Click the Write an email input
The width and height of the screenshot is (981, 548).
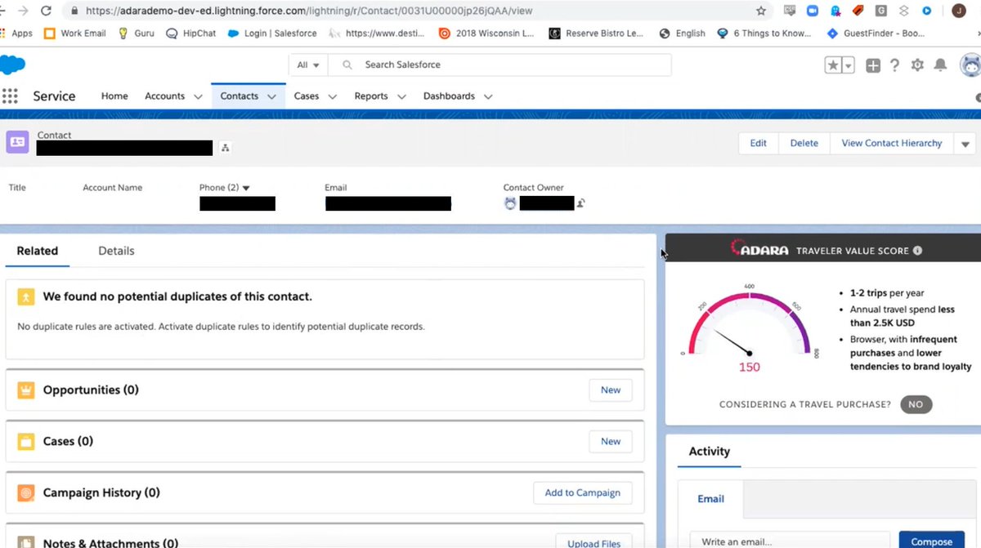point(789,541)
